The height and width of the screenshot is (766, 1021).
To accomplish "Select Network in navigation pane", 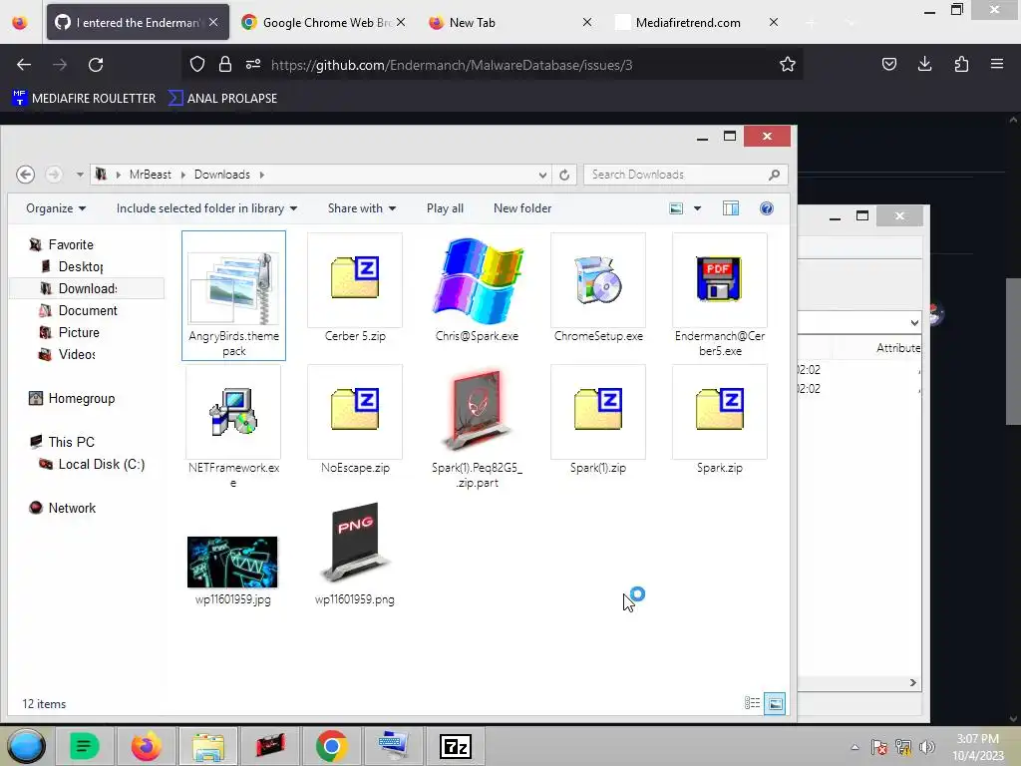I will pos(63,508).
